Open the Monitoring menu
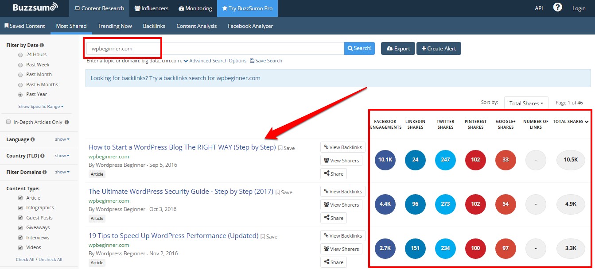This screenshot has height=269, width=595. point(195,8)
